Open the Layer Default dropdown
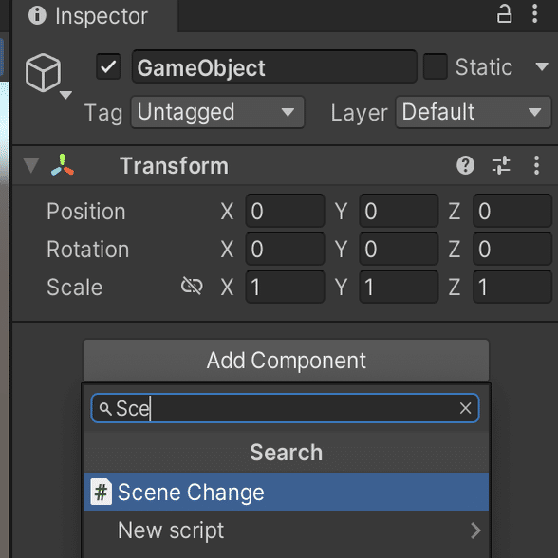 click(x=474, y=112)
